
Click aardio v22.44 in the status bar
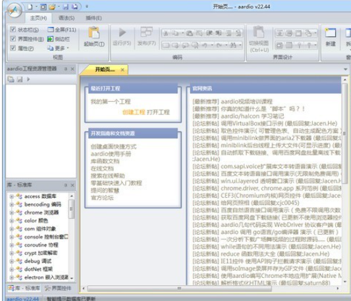pyautogui.click(x=22, y=298)
